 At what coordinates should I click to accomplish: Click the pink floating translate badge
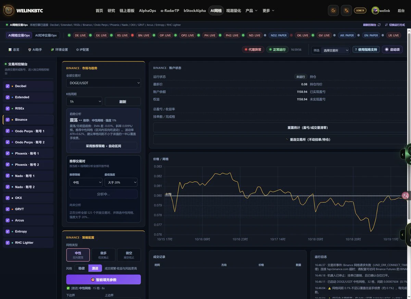pyautogui.click(x=406, y=196)
